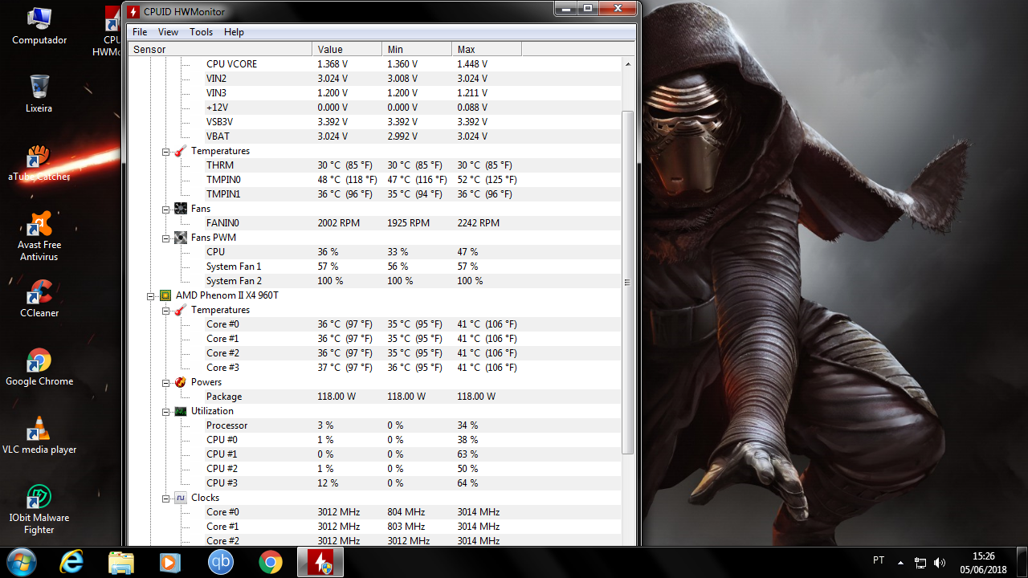Click the 2002 RPM value
Image resolution: width=1028 pixels, height=578 pixels.
[339, 223]
